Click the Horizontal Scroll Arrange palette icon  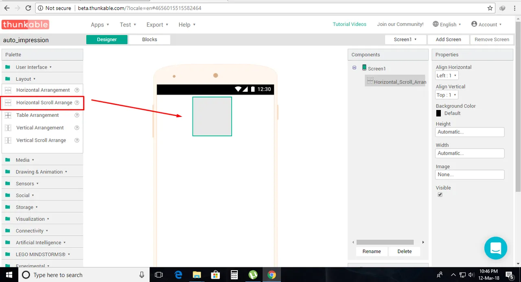[x=8, y=103]
